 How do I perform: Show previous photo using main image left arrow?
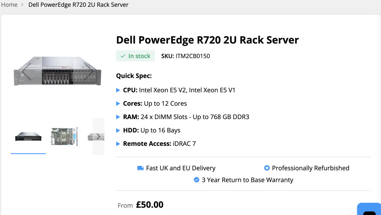click(x=26, y=71)
